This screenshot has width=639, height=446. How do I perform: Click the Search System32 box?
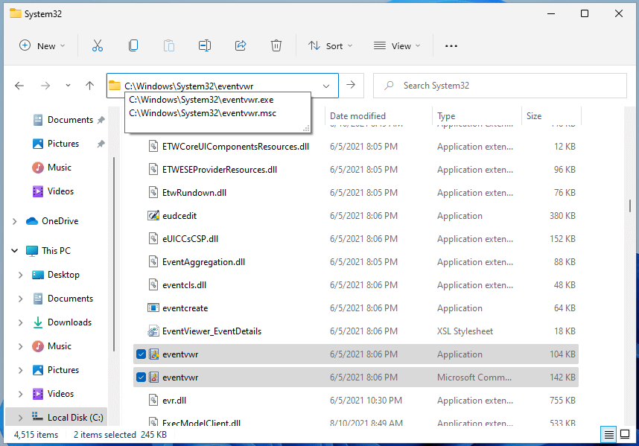pyautogui.click(x=500, y=86)
